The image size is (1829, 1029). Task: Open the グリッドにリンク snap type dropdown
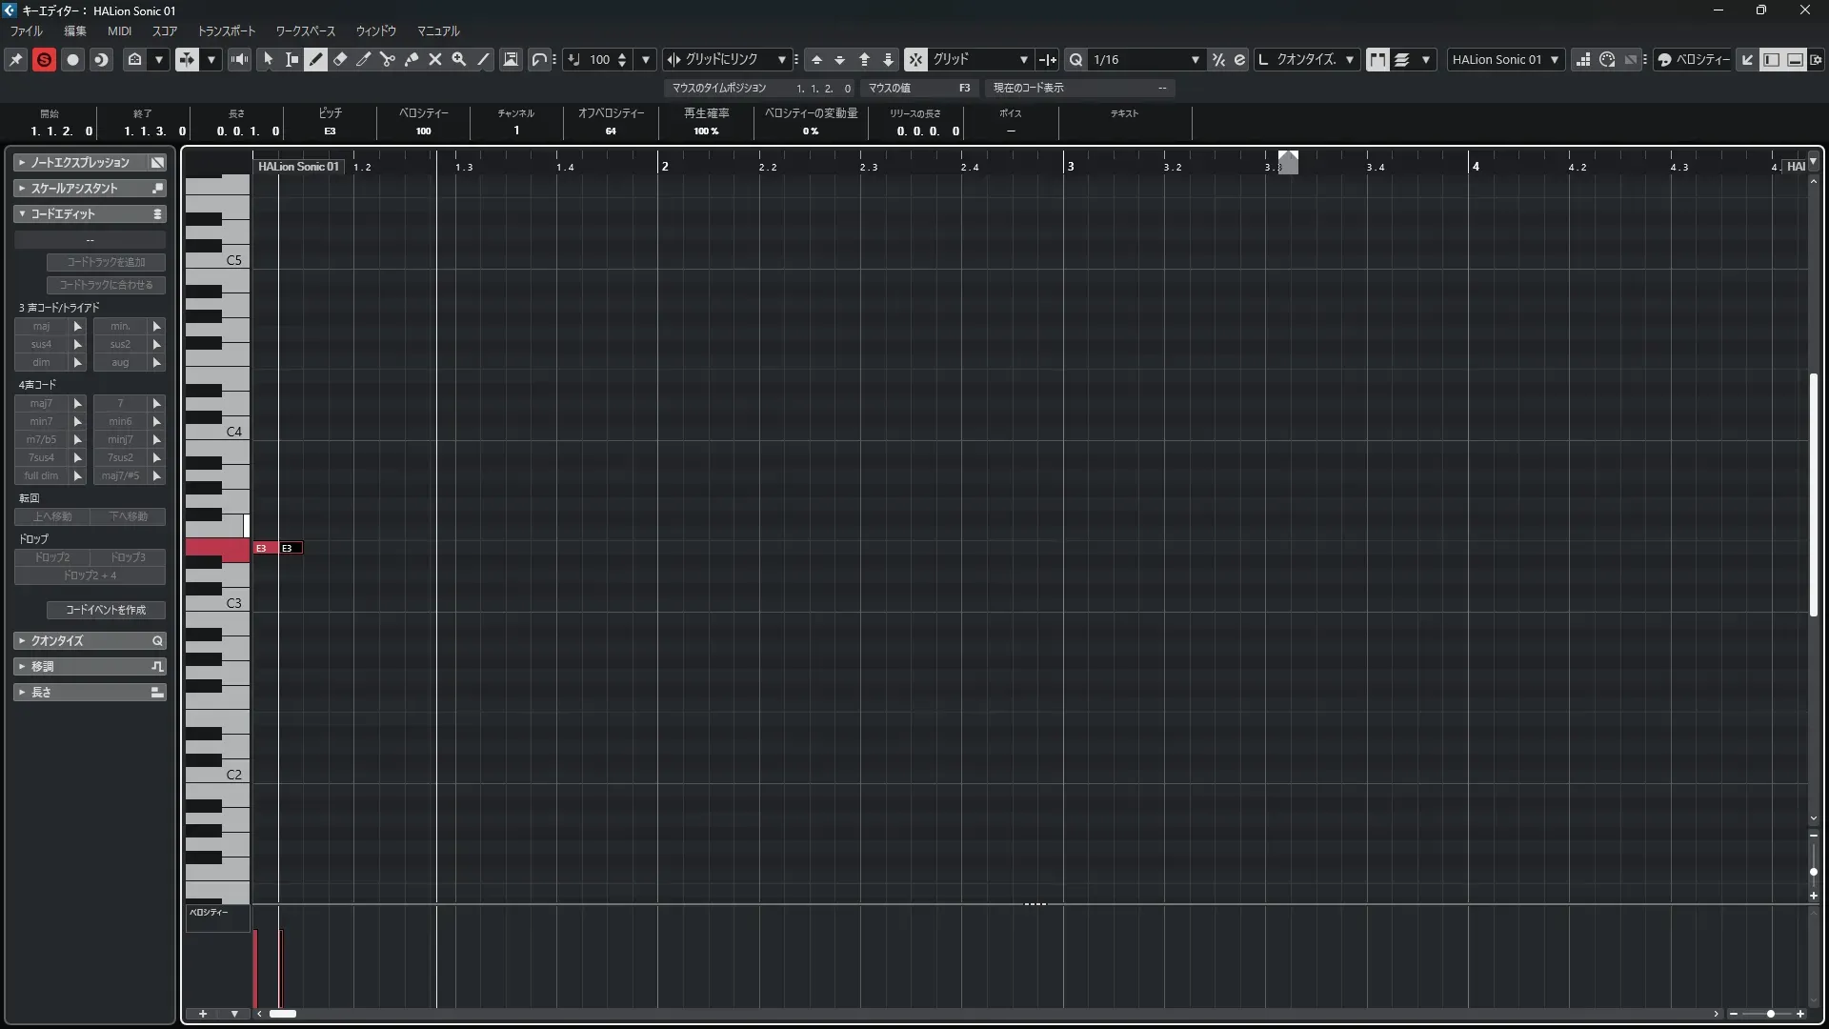781,59
